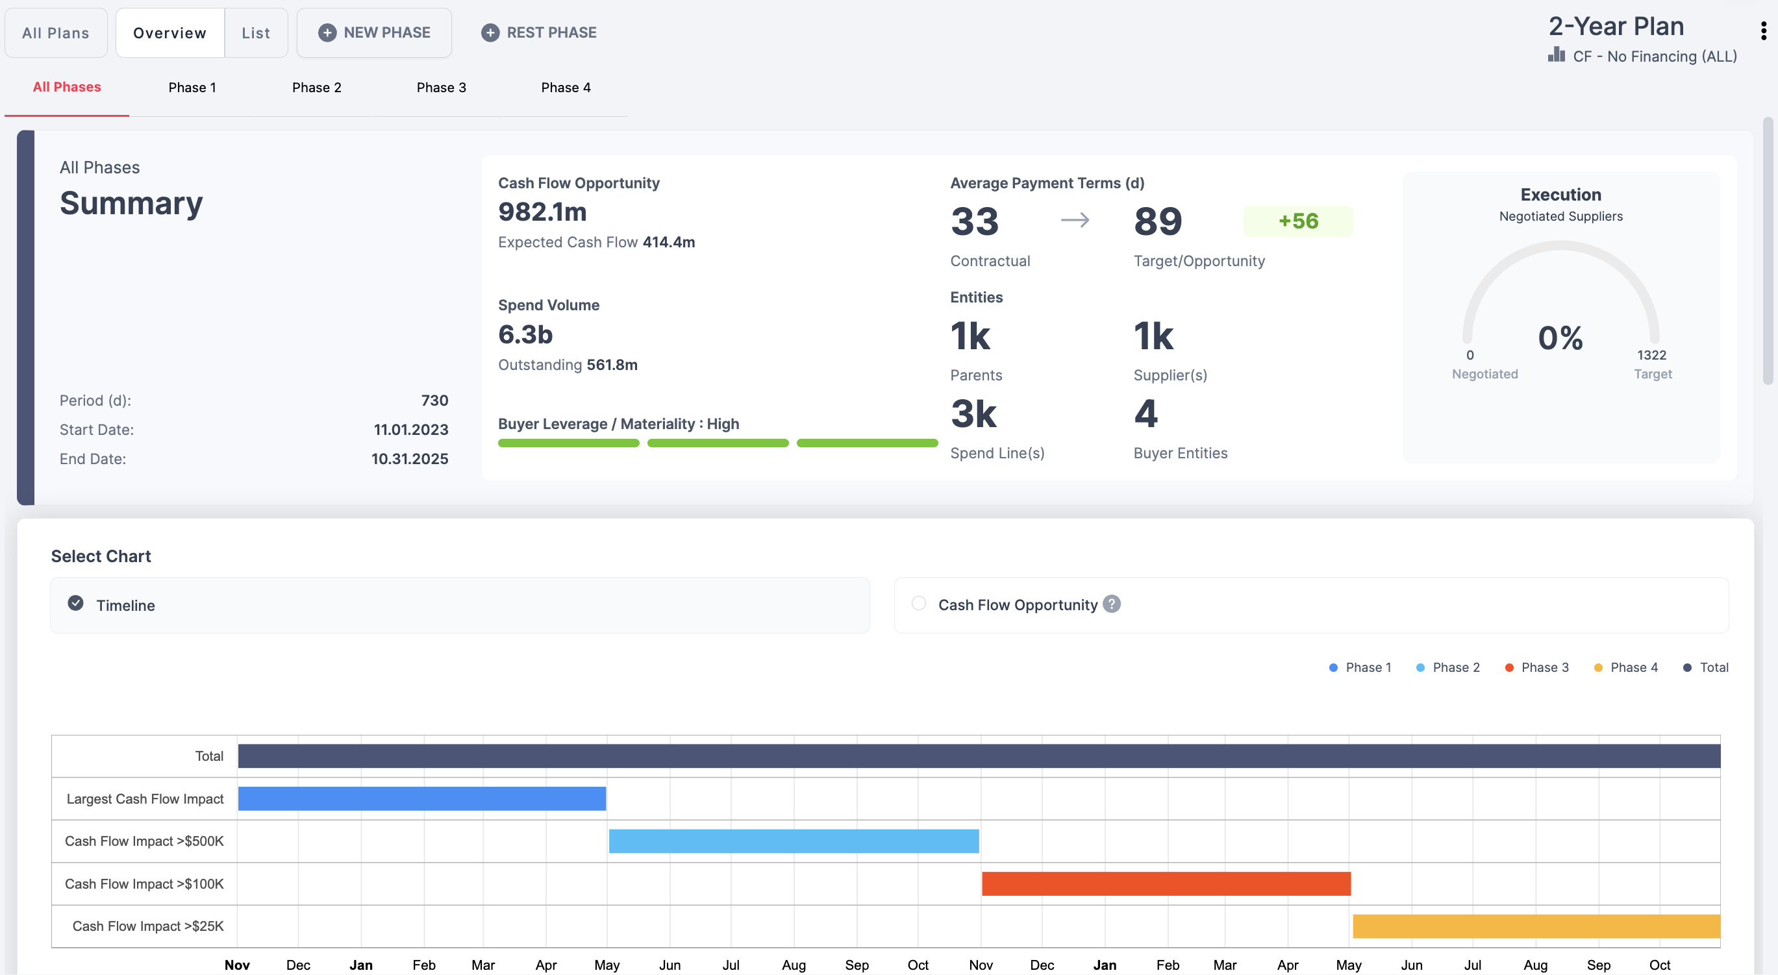The height and width of the screenshot is (975, 1778).
Task: Switch to List view
Action: pyautogui.click(x=255, y=33)
